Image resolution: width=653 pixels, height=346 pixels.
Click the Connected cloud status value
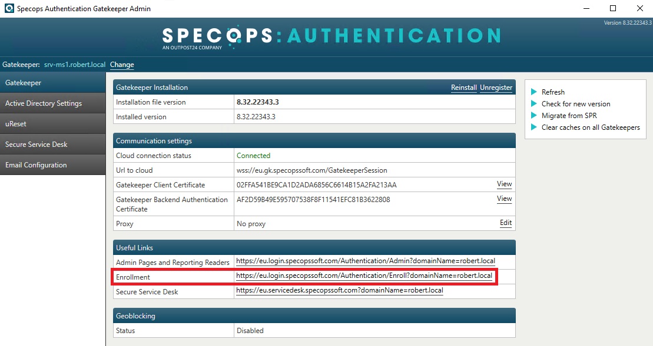tap(253, 156)
